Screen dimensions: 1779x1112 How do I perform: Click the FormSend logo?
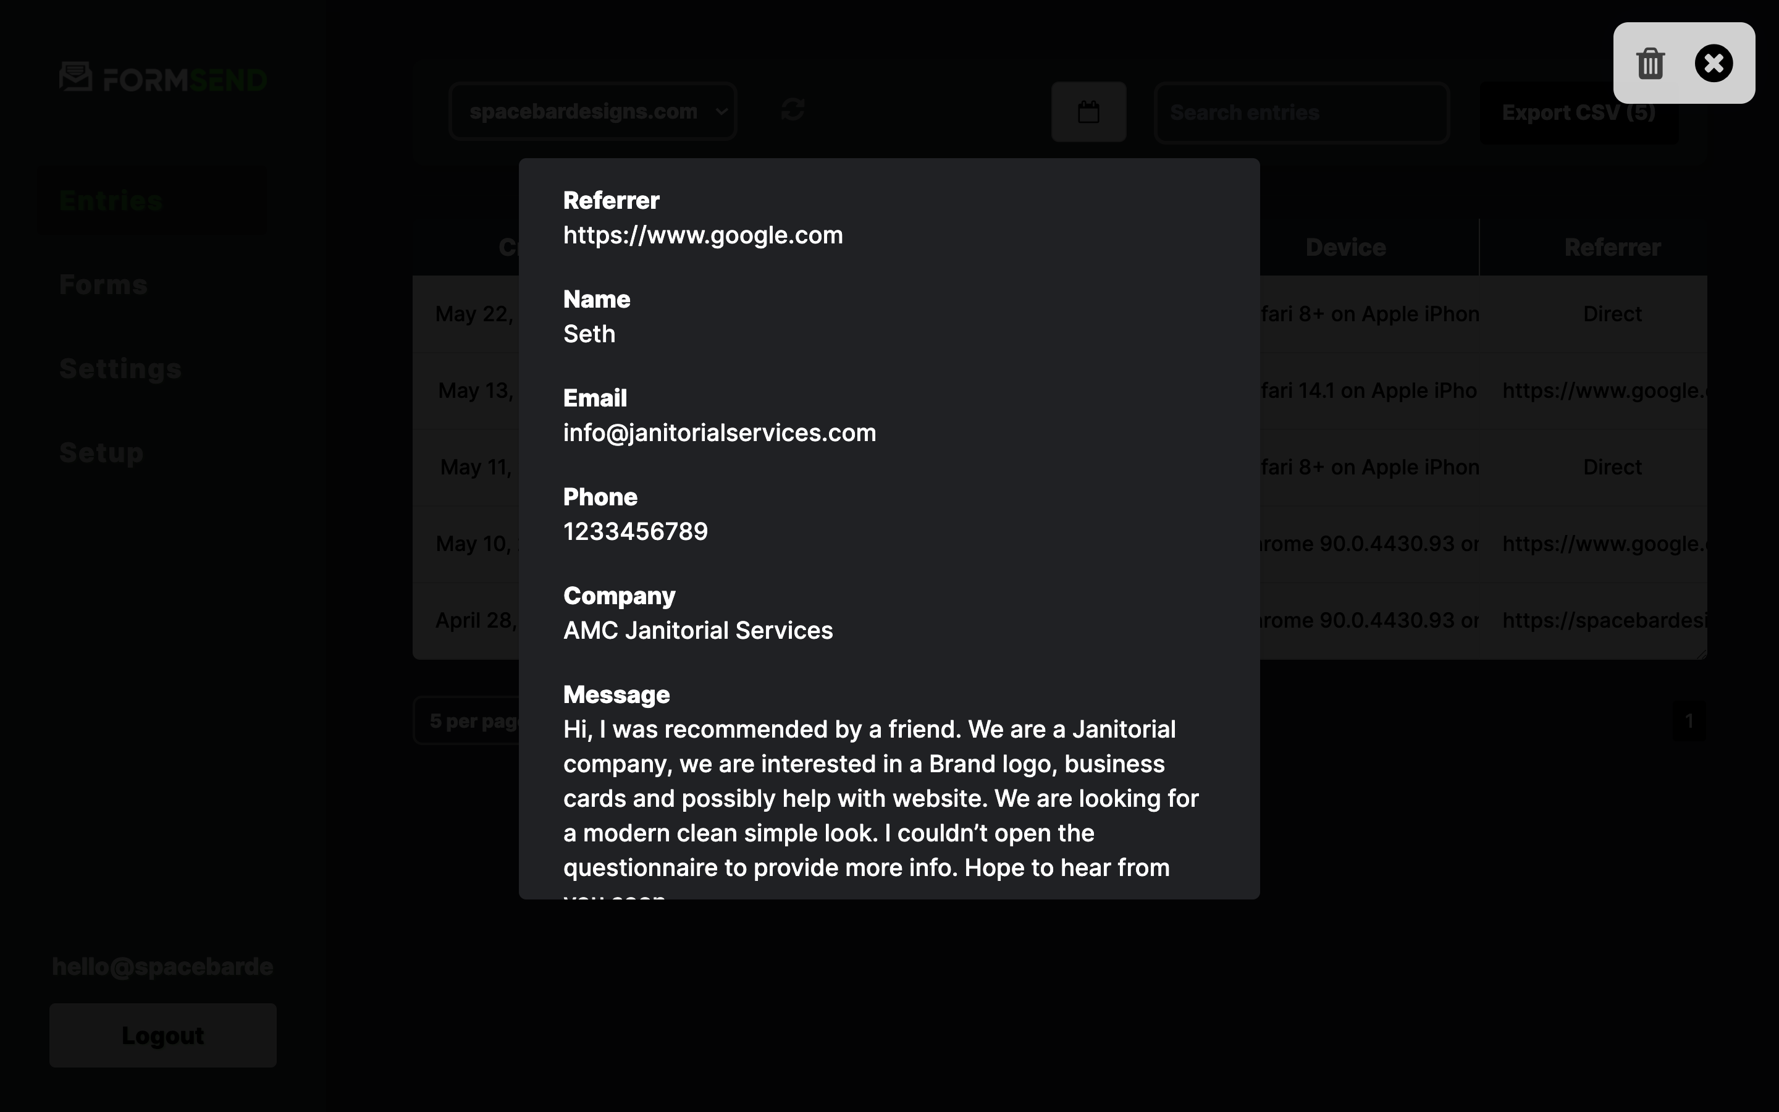163,78
